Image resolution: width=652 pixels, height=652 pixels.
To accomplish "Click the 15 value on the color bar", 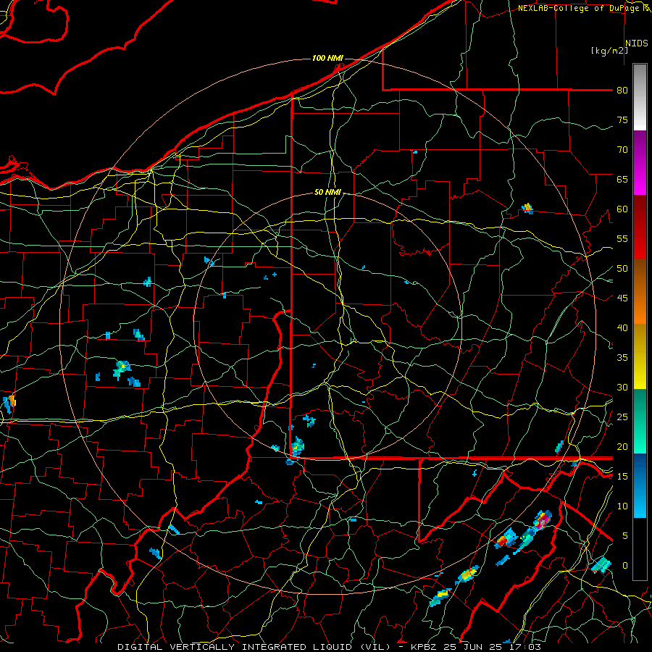I will 622,477.
